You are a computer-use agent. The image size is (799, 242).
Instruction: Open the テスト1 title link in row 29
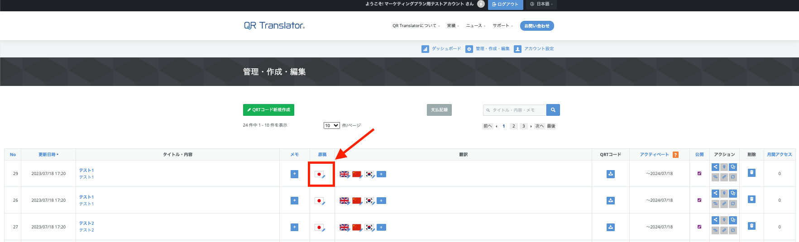tap(86, 171)
